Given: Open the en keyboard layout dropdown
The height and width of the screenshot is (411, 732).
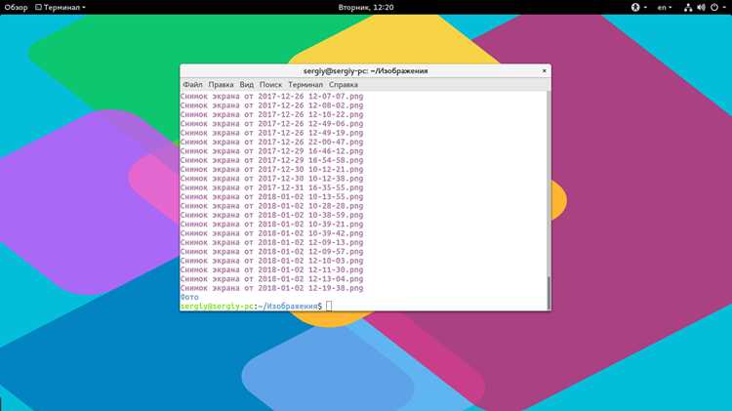Looking at the screenshot, I should click(665, 7).
